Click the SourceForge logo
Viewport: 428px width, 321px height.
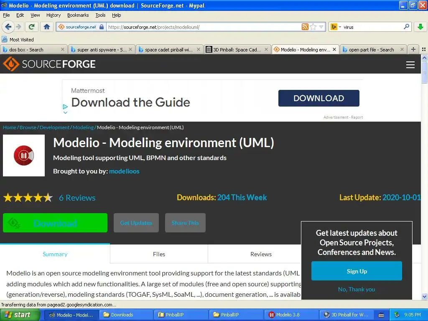49,64
